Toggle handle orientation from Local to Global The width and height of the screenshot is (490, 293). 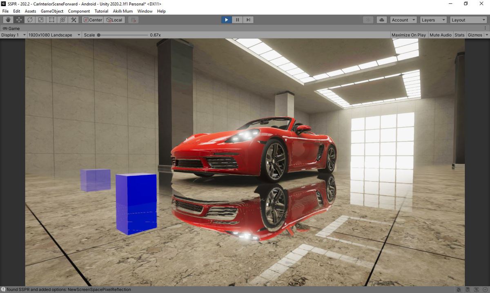[x=114, y=19]
